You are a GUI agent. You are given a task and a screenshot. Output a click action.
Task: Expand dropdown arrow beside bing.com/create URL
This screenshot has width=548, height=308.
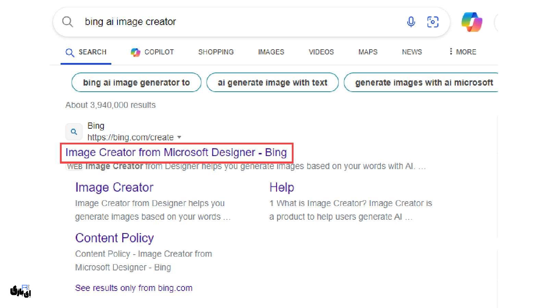(x=179, y=137)
